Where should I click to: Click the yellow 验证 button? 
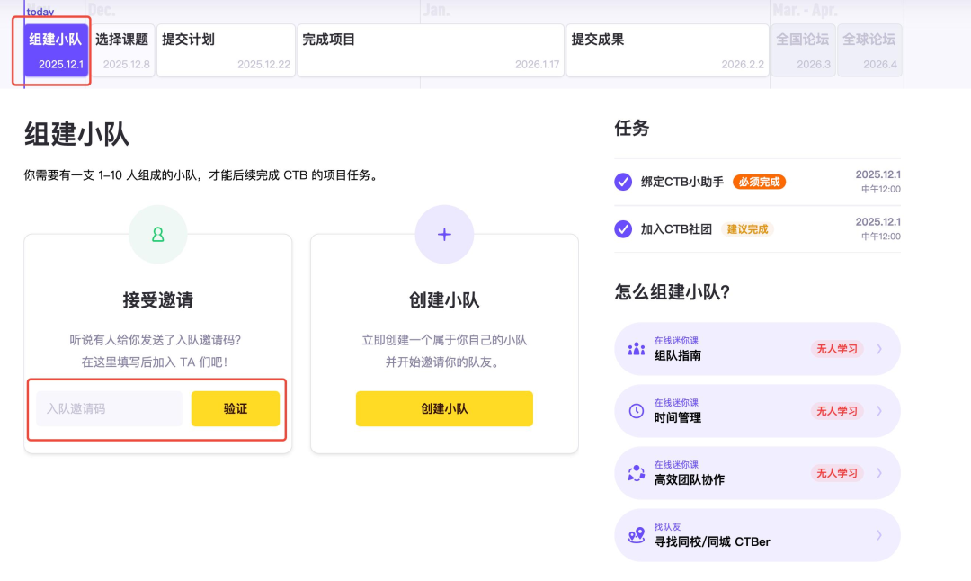tap(236, 408)
